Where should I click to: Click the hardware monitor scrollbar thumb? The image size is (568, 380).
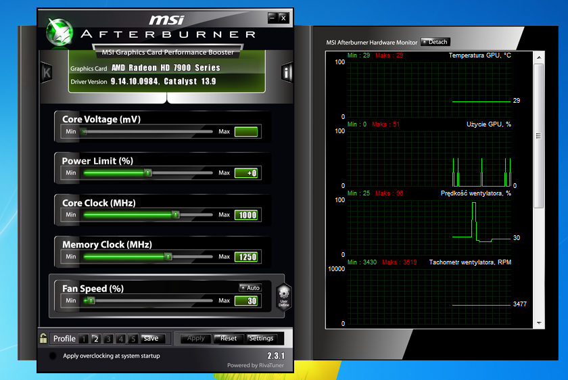[x=539, y=136]
